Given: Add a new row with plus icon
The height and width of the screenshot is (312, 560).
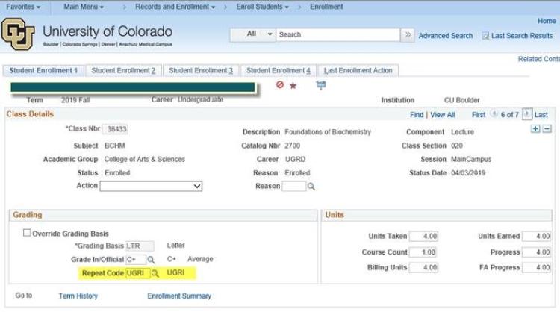Looking at the screenshot, I should [535, 129].
